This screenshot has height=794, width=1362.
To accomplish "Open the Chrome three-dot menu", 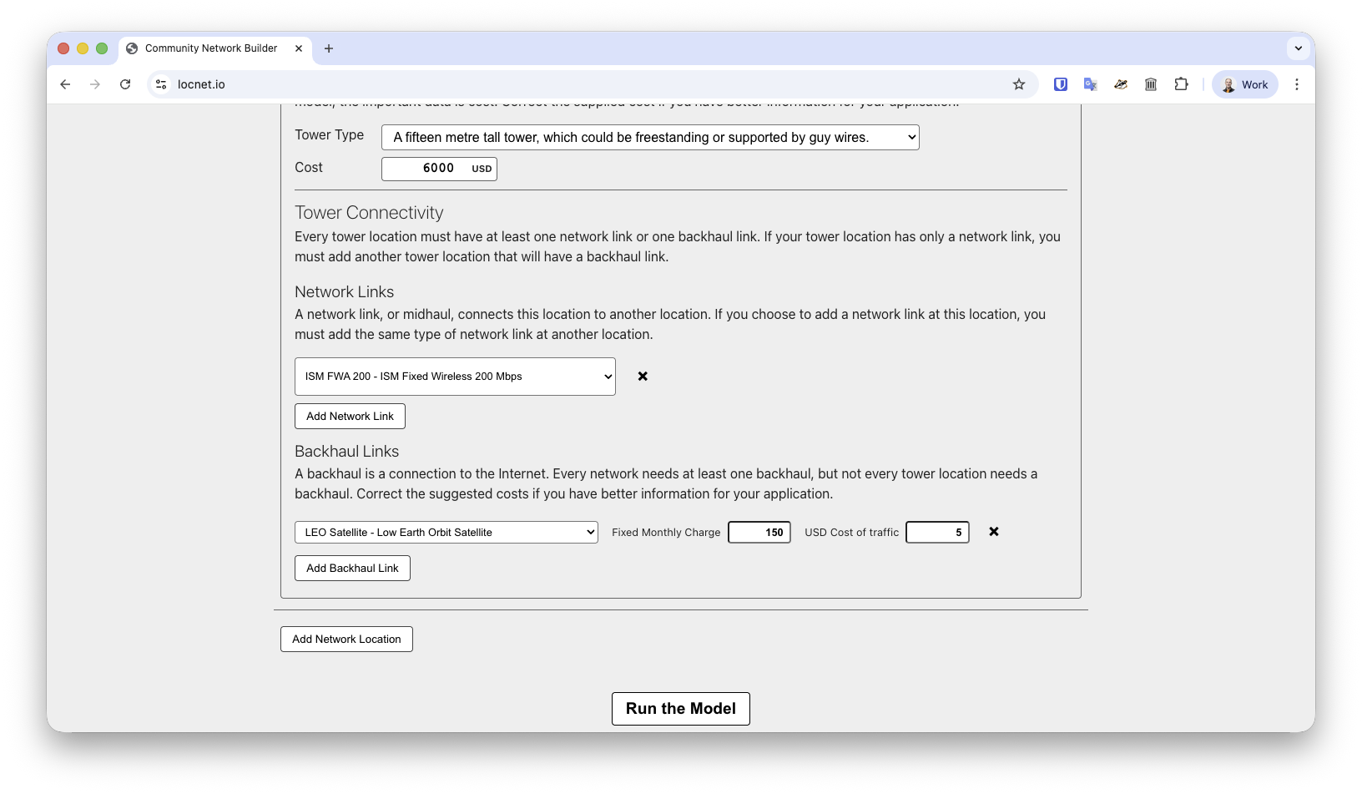I will point(1296,83).
